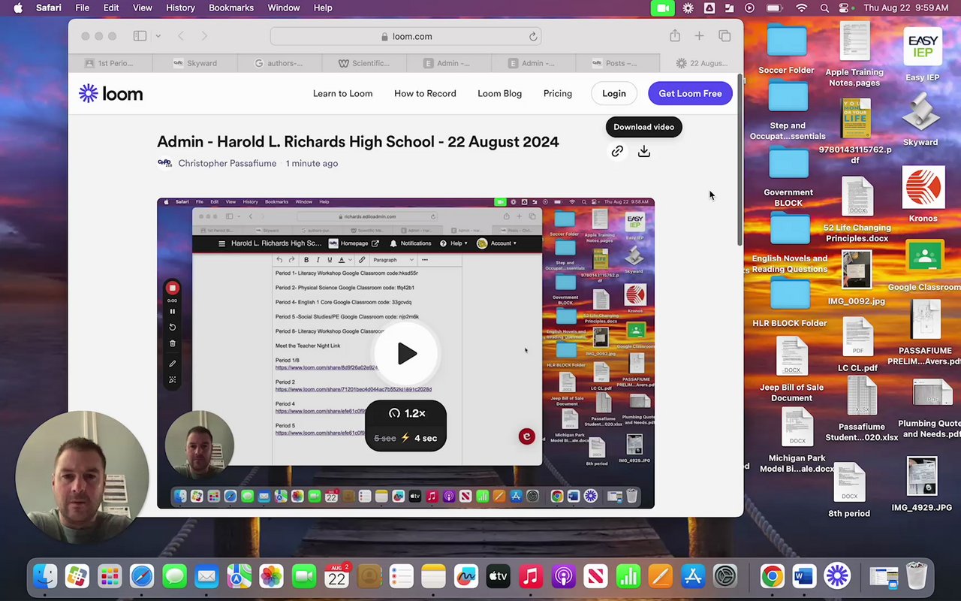This screenshot has width=961, height=601.
Task: Switch to the Scientific... tab
Action: pos(364,63)
